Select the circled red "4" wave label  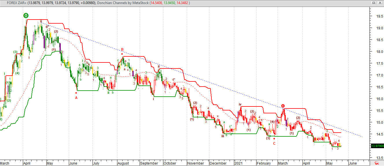(x=283, y=106)
